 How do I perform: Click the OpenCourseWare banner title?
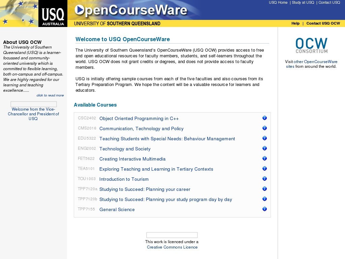(131, 10)
